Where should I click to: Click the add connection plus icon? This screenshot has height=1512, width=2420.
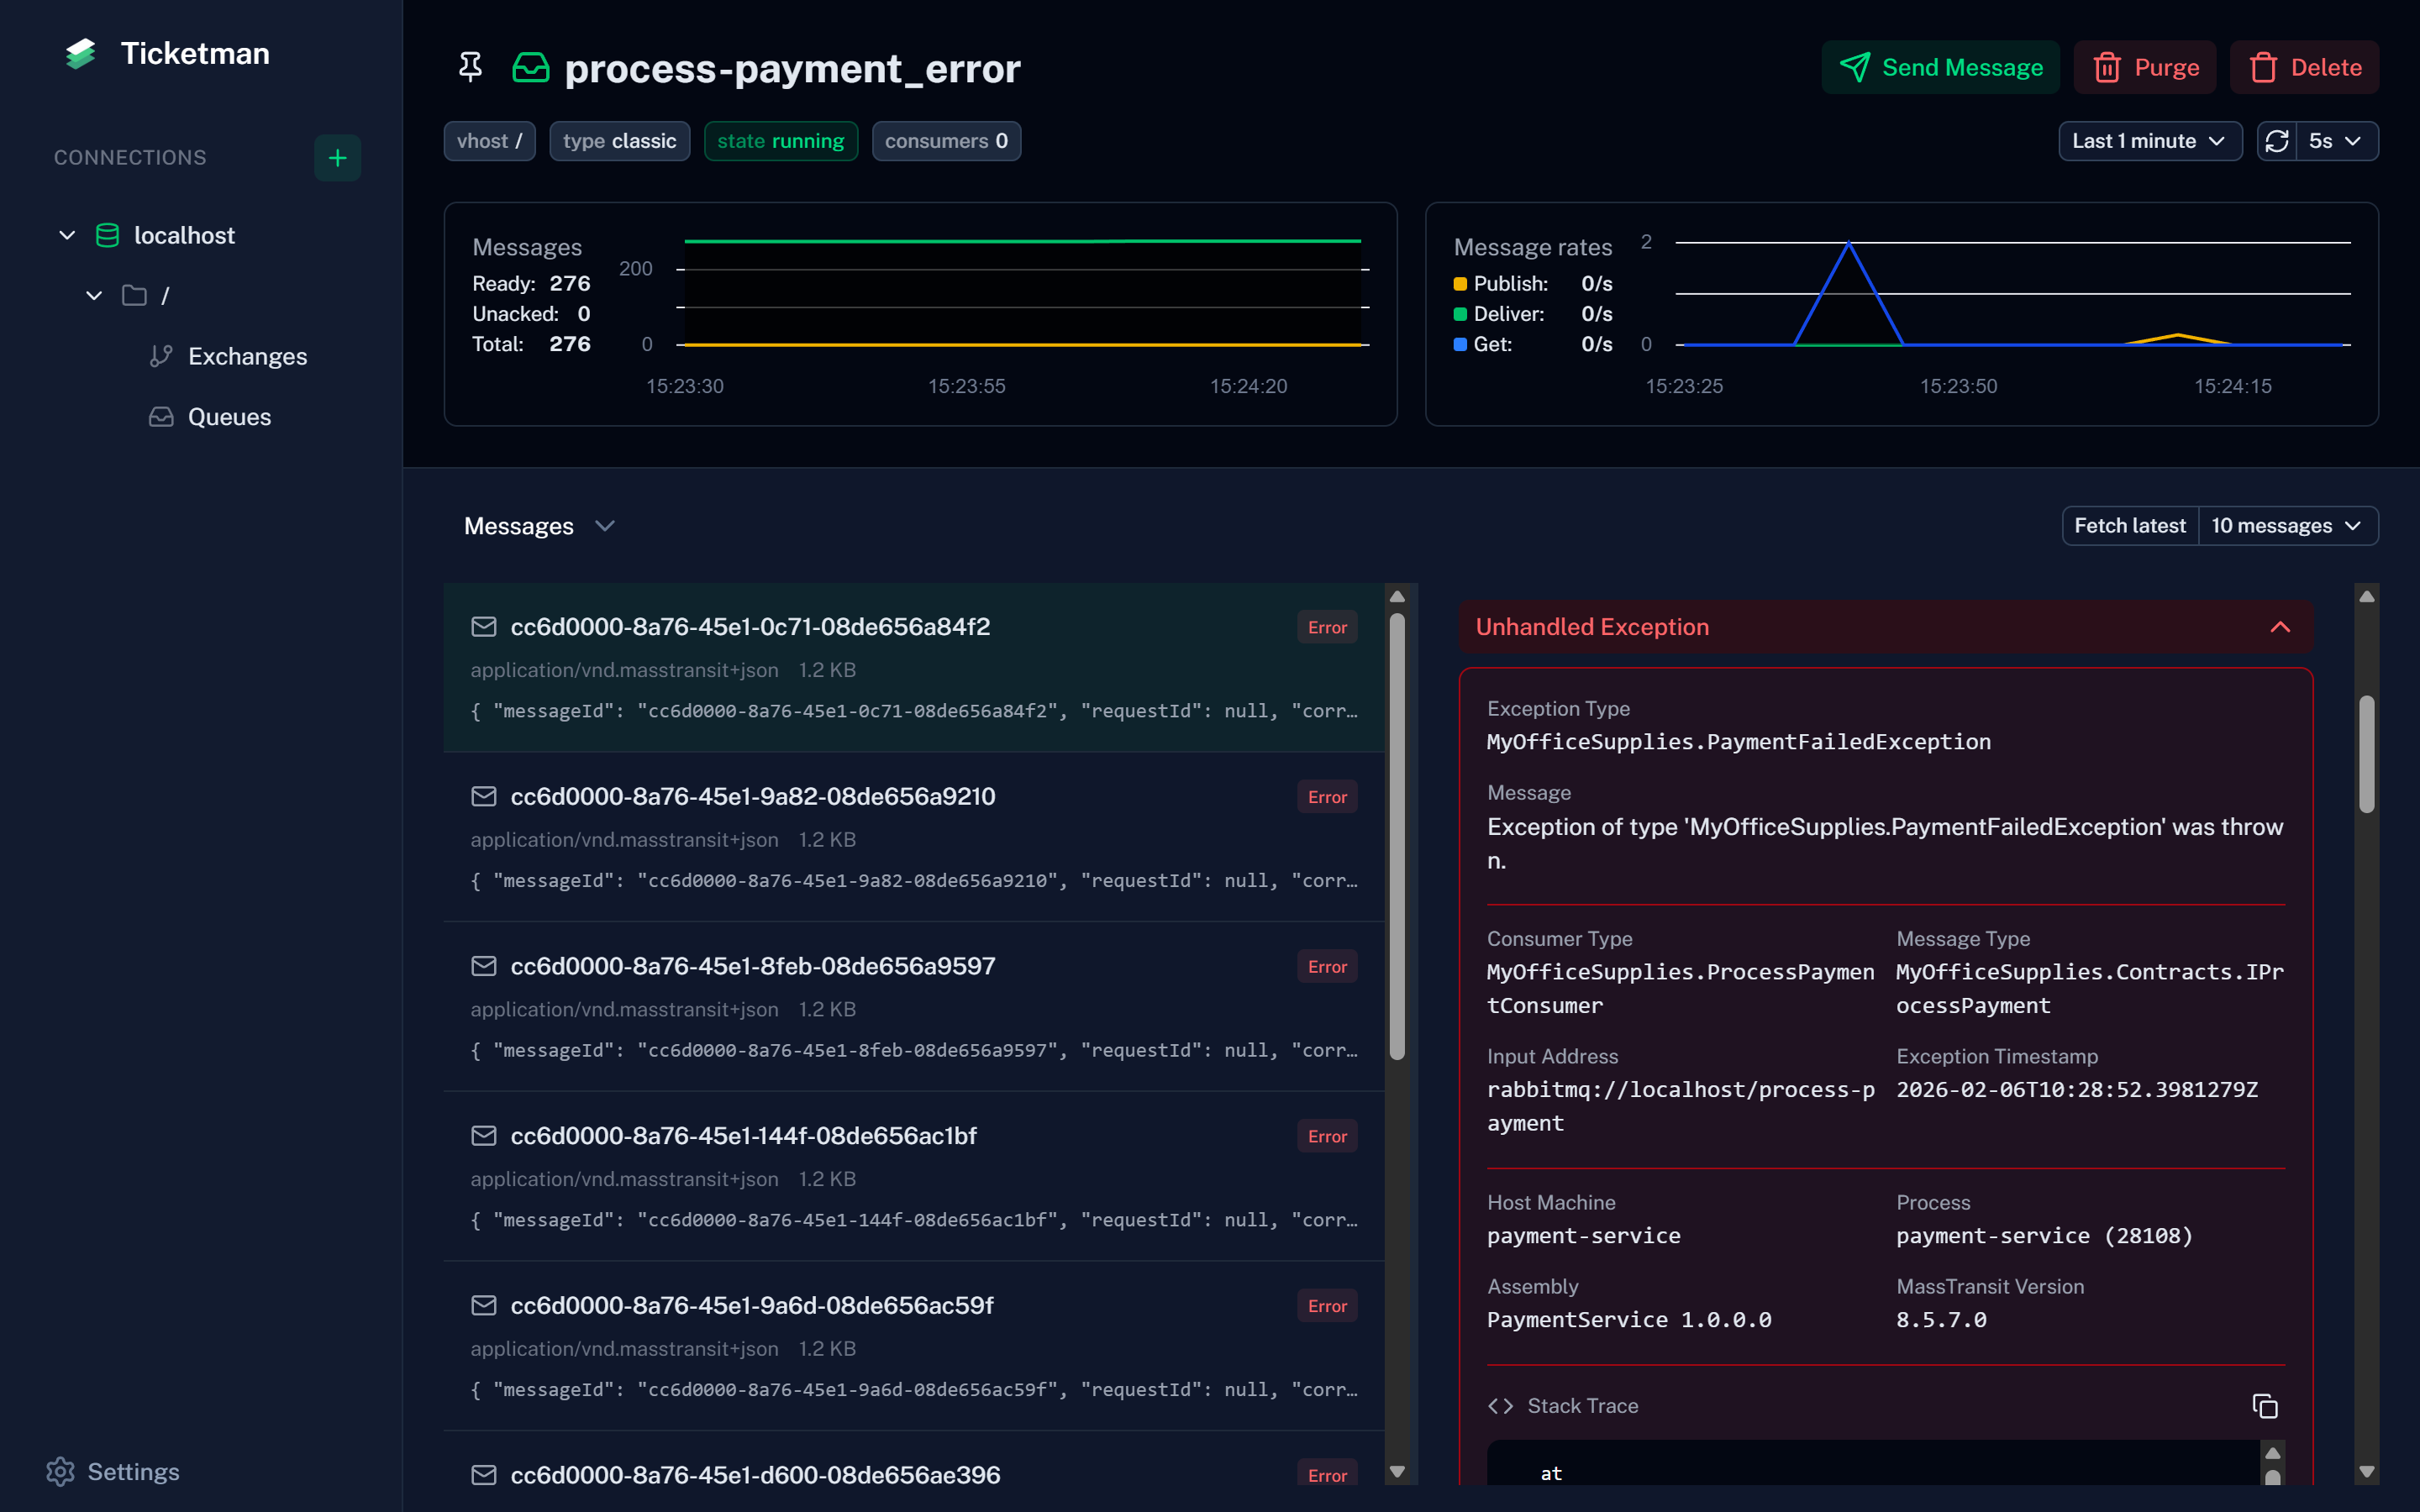[x=337, y=158]
